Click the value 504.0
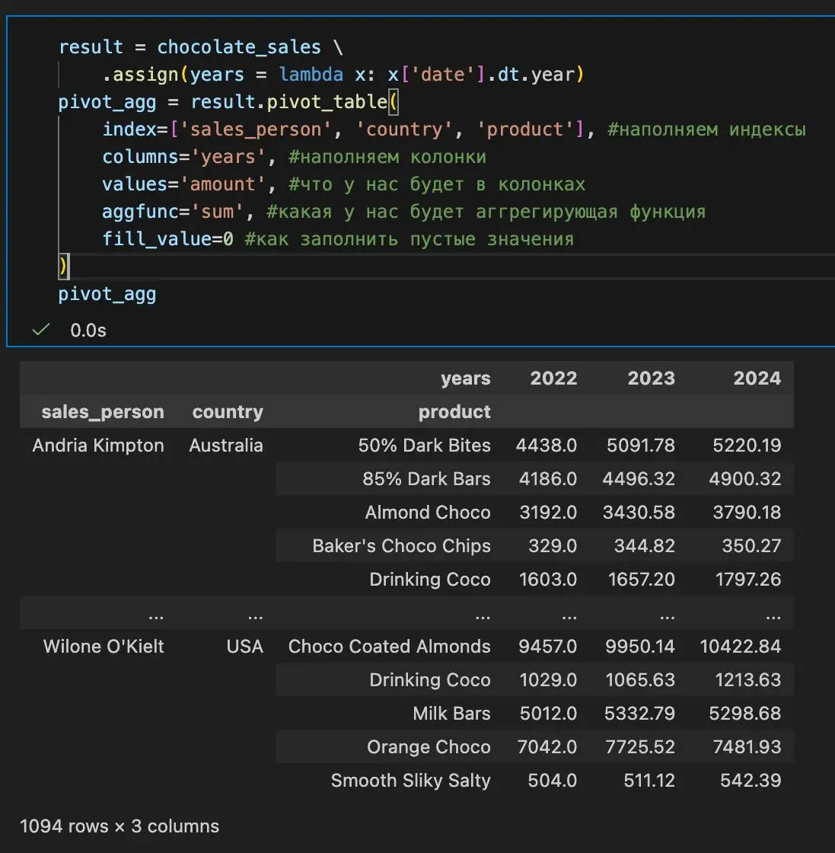This screenshot has width=835, height=853. click(x=553, y=781)
